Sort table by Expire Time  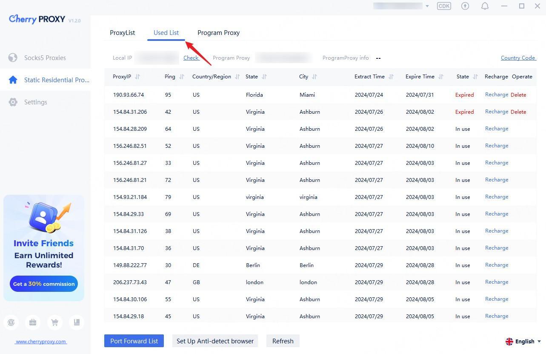[441, 77]
